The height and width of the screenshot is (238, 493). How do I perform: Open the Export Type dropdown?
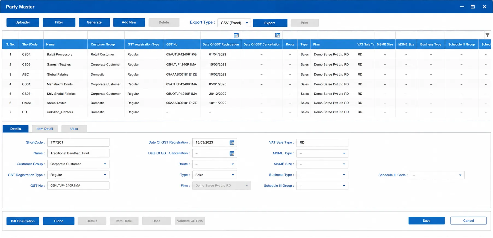tap(234, 23)
